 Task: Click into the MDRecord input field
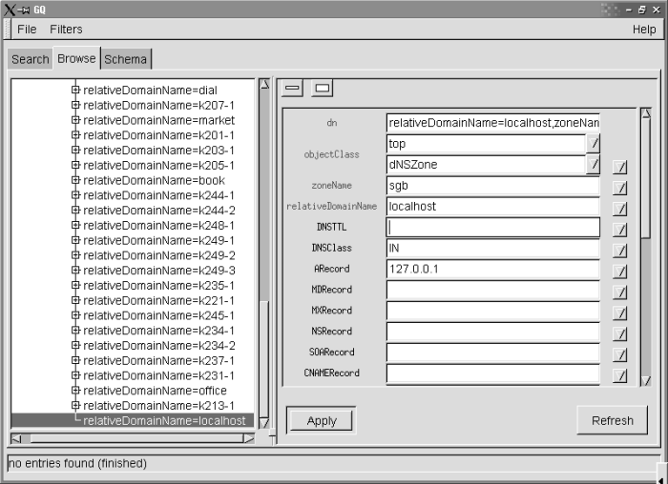(x=492, y=290)
